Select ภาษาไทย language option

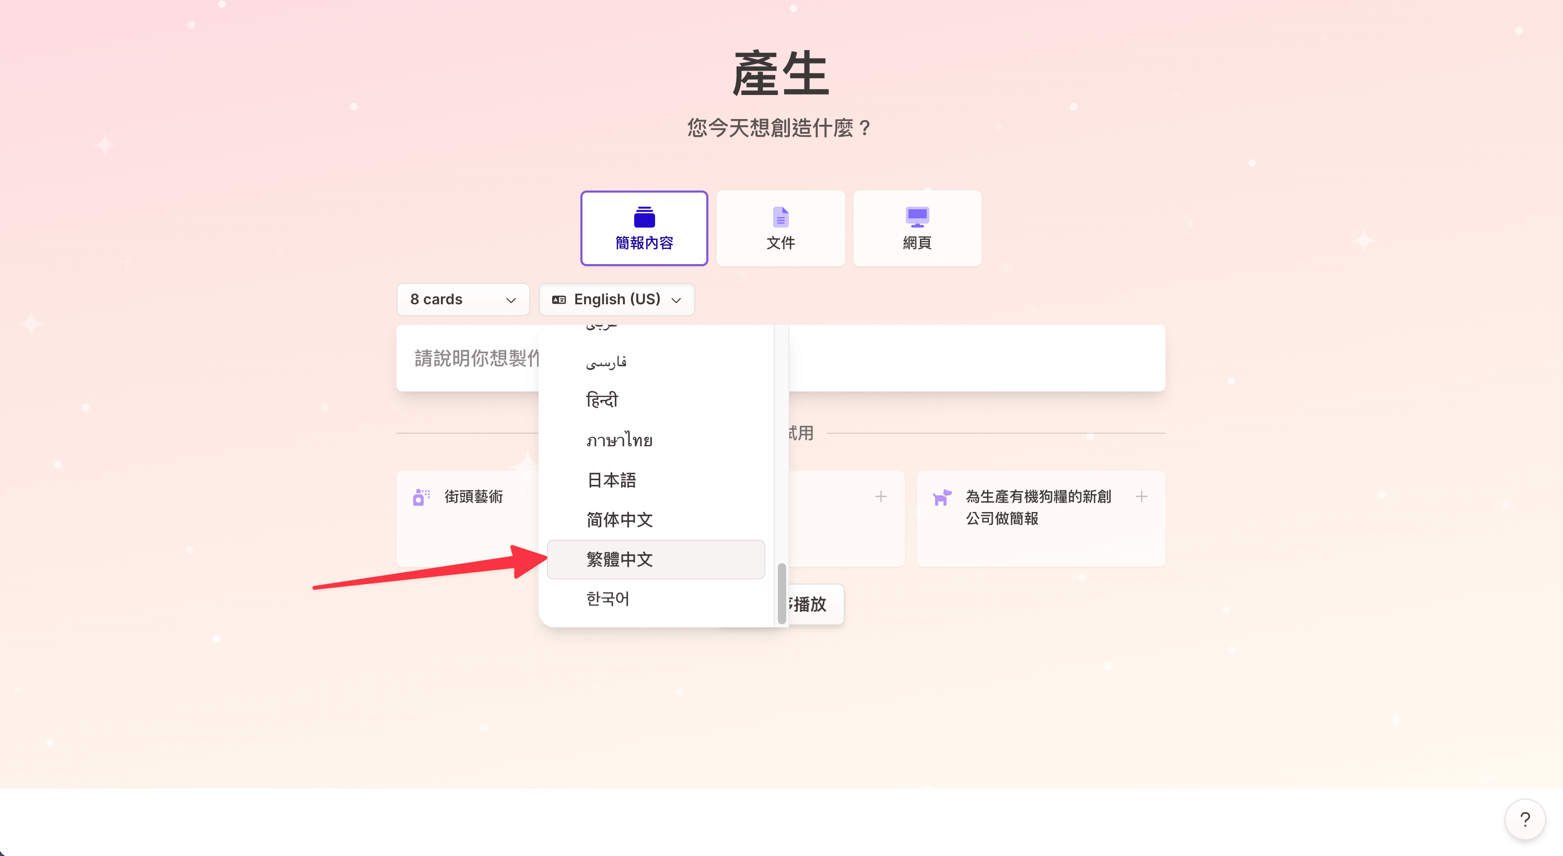coord(620,440)
